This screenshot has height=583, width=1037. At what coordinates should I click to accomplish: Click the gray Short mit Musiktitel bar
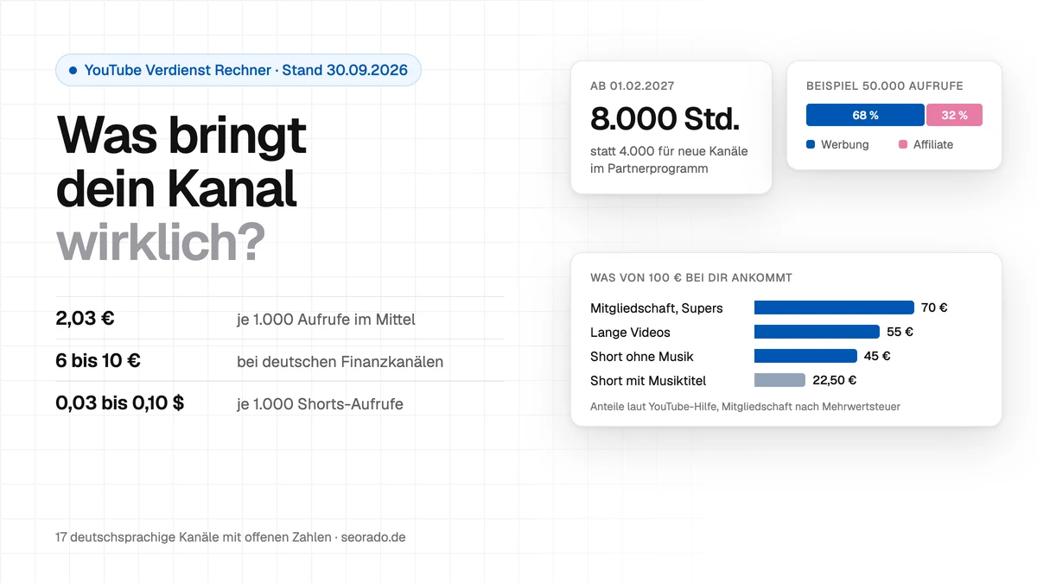(779, 380)
